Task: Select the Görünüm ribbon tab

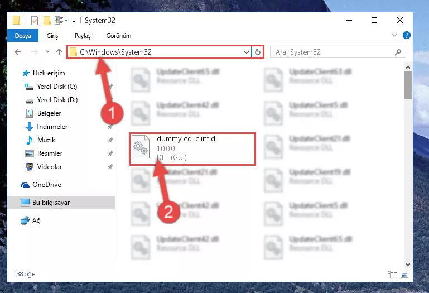Action: pos(119,36)
